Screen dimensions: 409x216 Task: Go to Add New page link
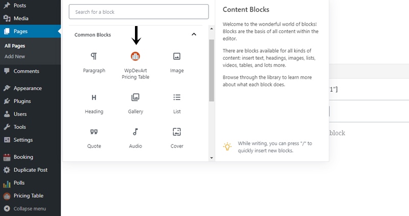point(15,56)
